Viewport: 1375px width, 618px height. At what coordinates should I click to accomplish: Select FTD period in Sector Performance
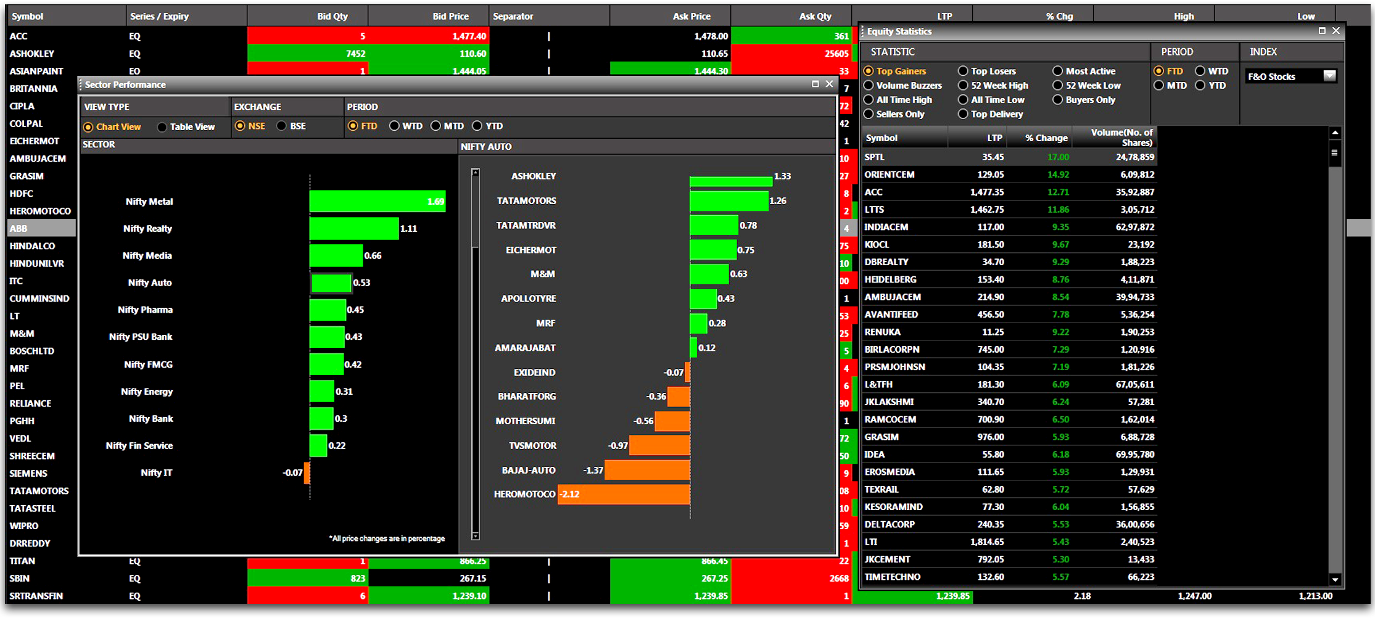tap(363, 126)
